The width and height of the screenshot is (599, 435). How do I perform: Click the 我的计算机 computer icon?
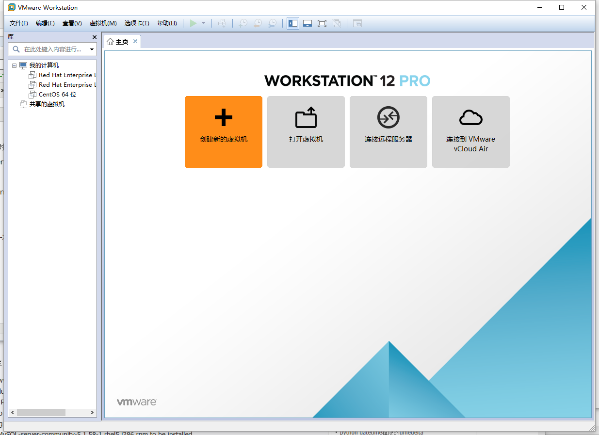click(23, 65)
